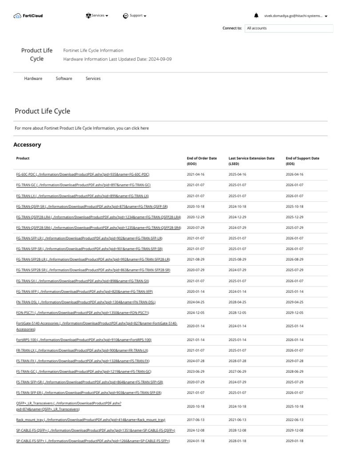The width and height of the screenshot is (341, 455).
Task: Open the user account email dropdown
Action: point(296,16)
